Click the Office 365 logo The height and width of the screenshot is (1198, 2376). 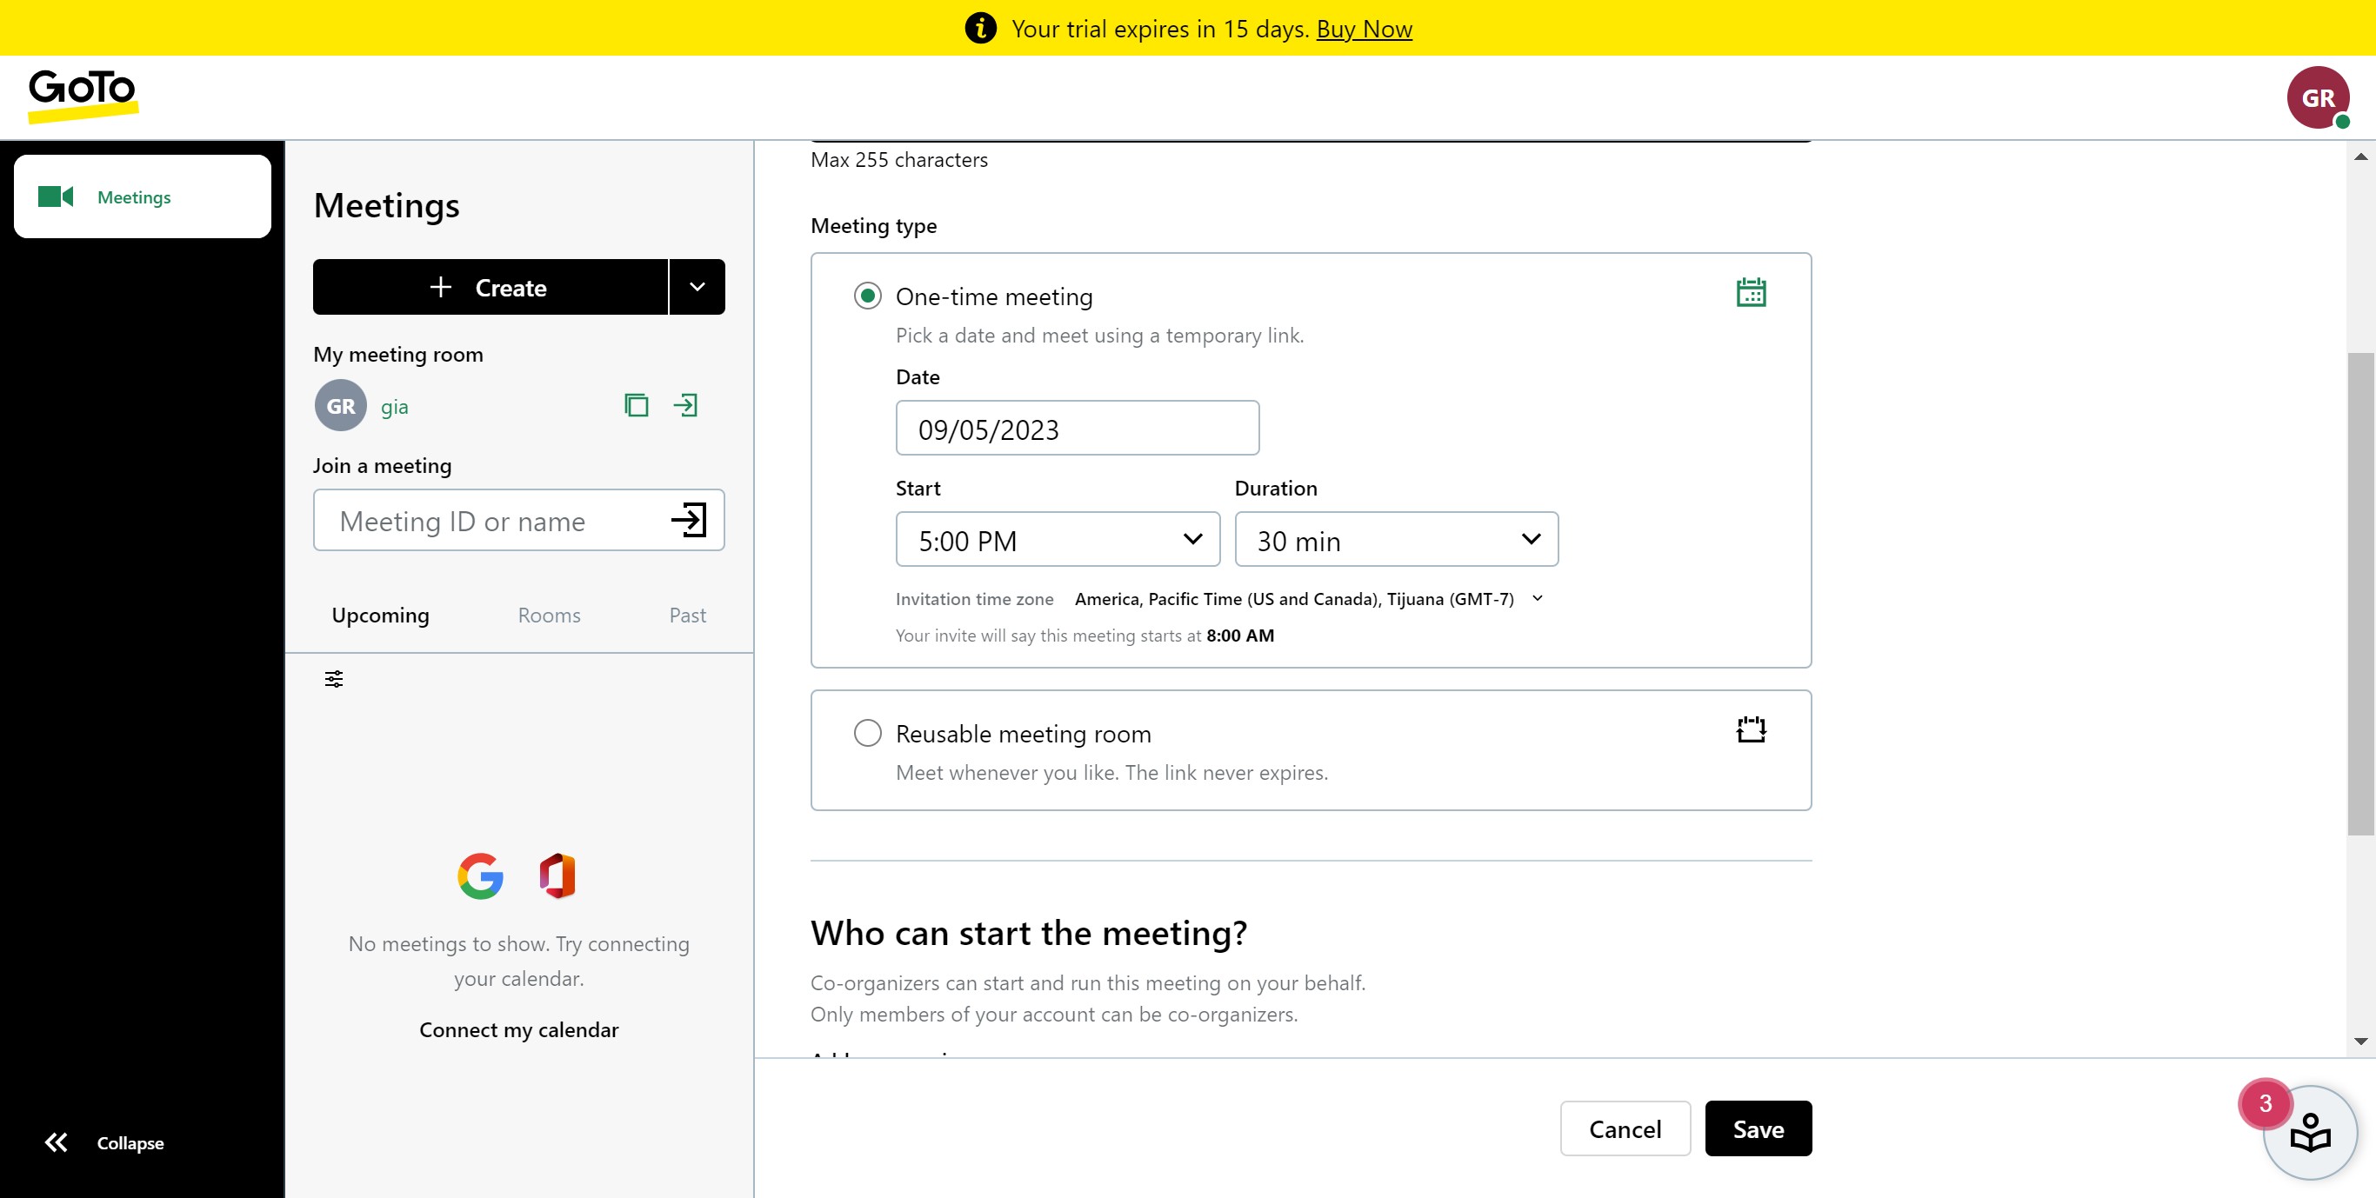click(557, 876)
